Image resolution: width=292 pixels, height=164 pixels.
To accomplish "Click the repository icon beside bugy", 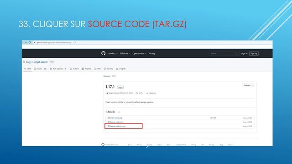I will [24, 62].
